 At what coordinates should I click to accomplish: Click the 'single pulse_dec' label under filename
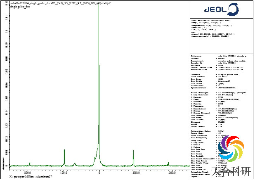15,6
